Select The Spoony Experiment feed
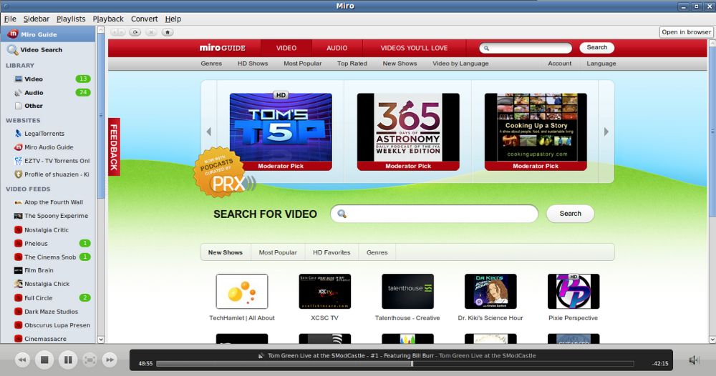Image resolution: width=716 pixels, height=376 pixels. [x=47, y=216]
